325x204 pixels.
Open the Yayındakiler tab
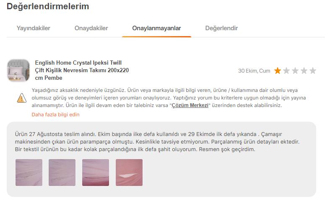[34, 28]
